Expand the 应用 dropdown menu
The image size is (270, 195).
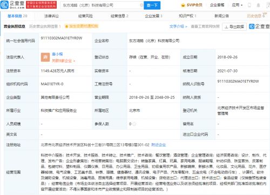(237, 5)
